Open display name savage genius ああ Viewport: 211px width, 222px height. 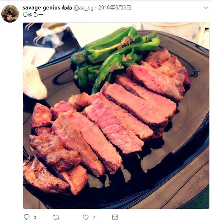click(x=47, y=8)
